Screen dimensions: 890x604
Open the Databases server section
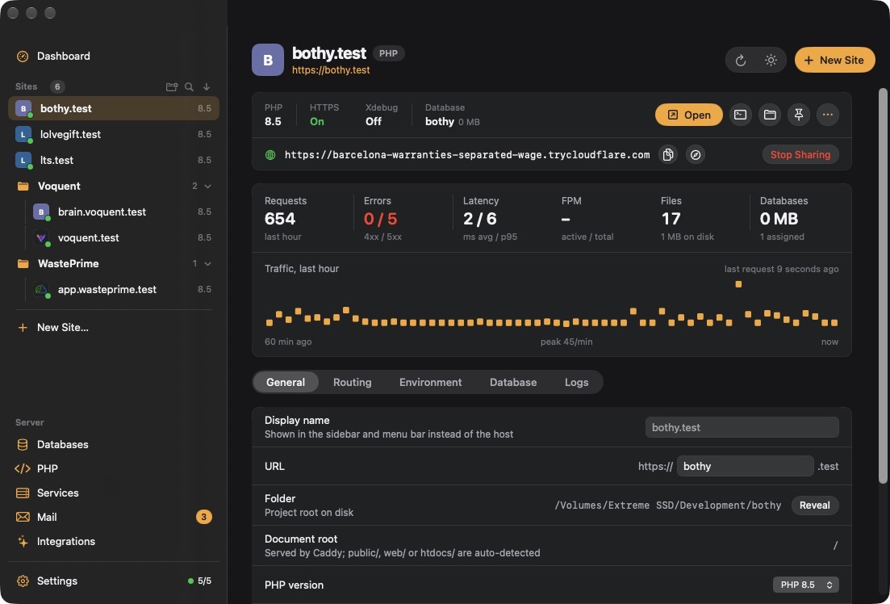52,444
